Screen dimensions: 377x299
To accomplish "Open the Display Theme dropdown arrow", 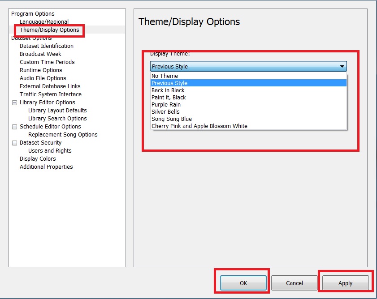I will pos(342,67).
